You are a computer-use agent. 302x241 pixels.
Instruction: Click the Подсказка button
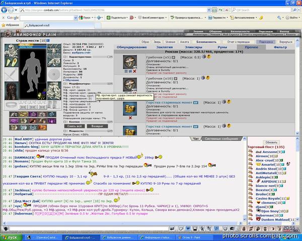pos(266,42)
